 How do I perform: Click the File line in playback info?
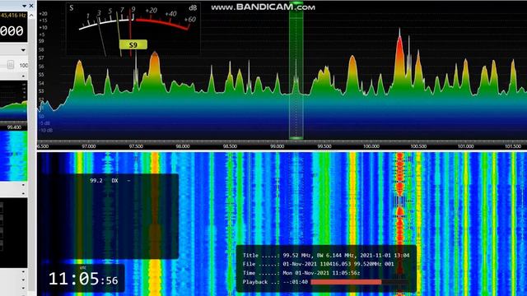pos(319,264)
